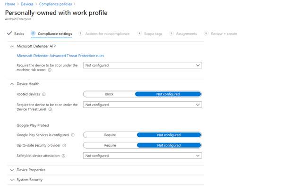The width and height of the screenshot is (284, 191).
Task: Click info icon for SafetyNet device attestation
Action: (63, 156)
